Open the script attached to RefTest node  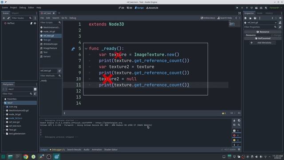point(31,23)
